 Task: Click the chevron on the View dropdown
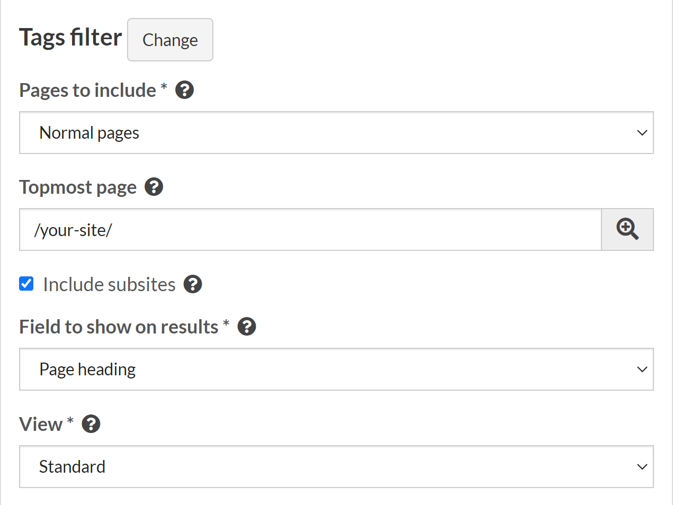[x=642, y=466]
